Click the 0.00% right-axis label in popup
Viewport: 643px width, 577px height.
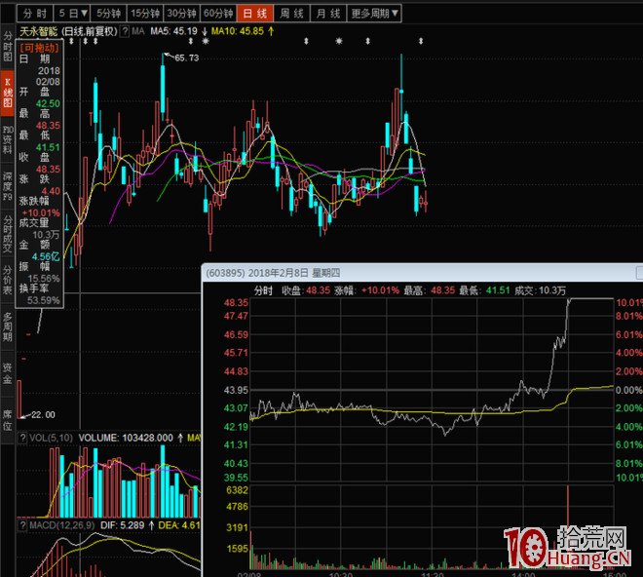coord(628,390)
